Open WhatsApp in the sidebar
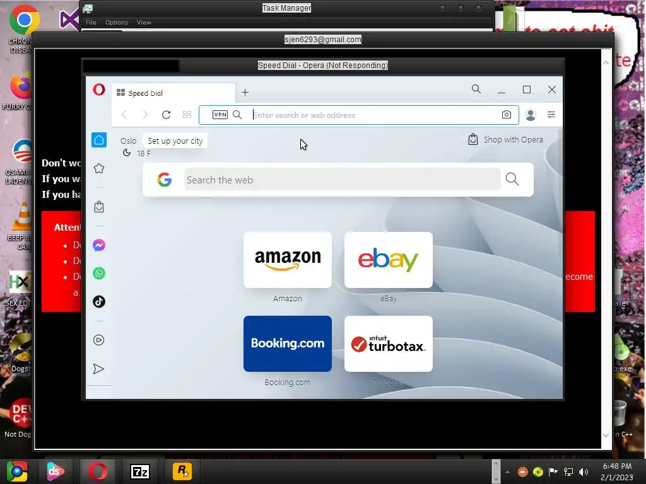646x484 pixels. [x=99, y=274]
